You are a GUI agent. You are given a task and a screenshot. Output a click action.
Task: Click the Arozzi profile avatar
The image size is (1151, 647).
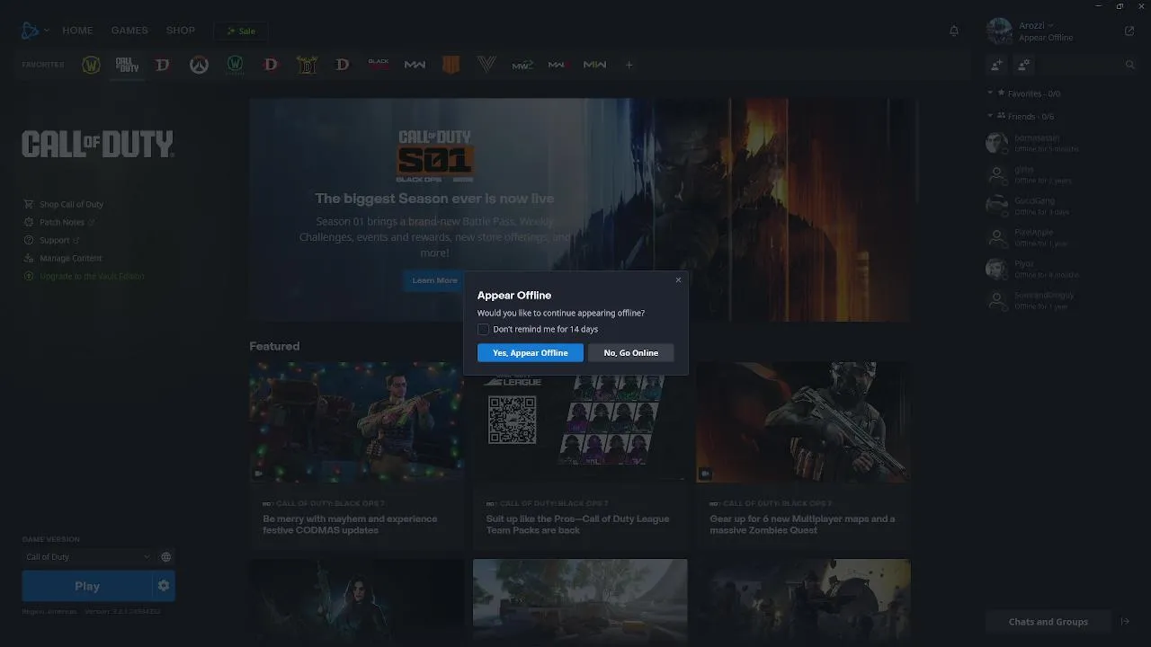coord(999,31)
